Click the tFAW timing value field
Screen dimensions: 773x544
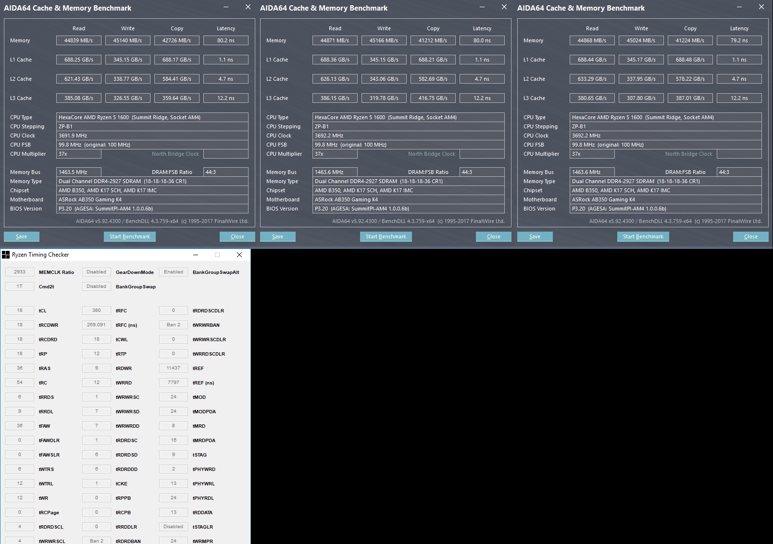coord(20,426)
